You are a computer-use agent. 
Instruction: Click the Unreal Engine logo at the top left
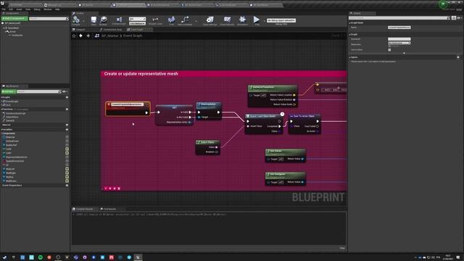pos(2,3)
